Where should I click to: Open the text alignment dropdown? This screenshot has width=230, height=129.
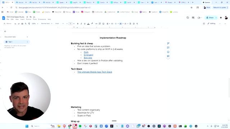(108, 24)
